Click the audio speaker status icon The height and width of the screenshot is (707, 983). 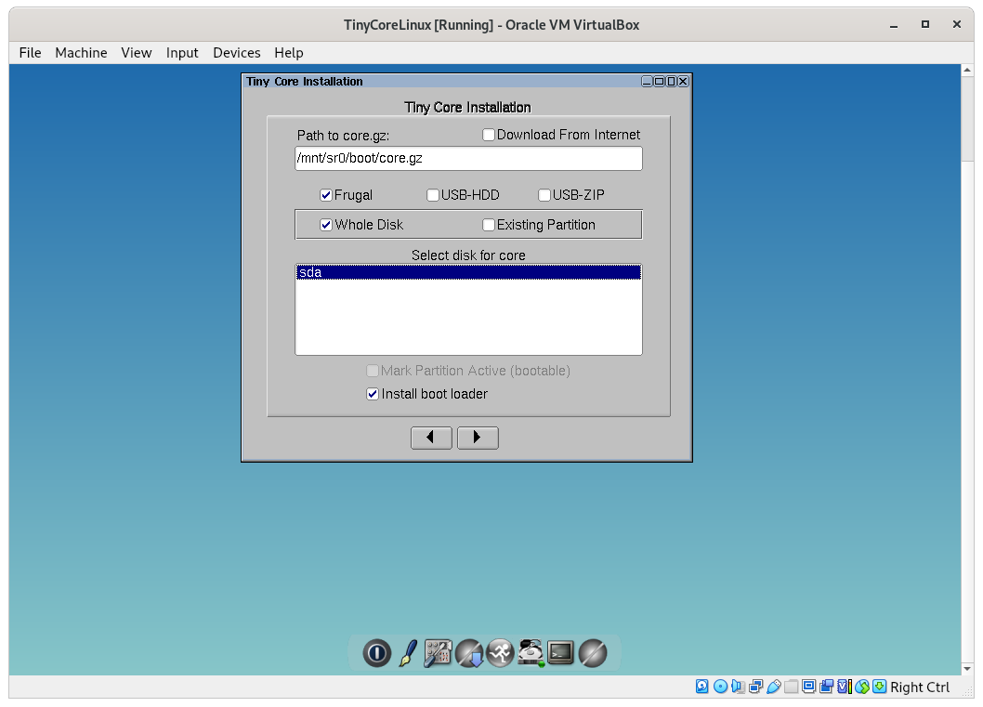pyautogui.click(x=738, y=687)
